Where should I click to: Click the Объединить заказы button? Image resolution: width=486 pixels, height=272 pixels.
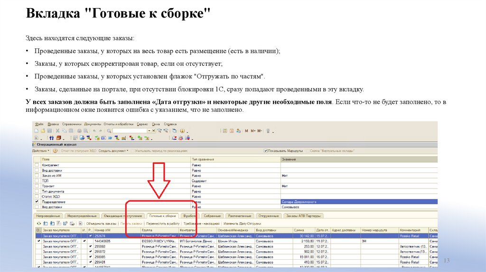tap(101, 223)
